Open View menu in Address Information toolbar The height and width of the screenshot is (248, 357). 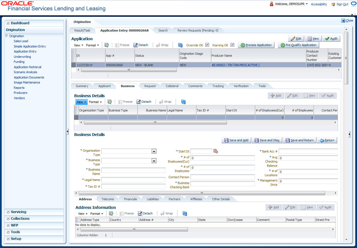82,213
